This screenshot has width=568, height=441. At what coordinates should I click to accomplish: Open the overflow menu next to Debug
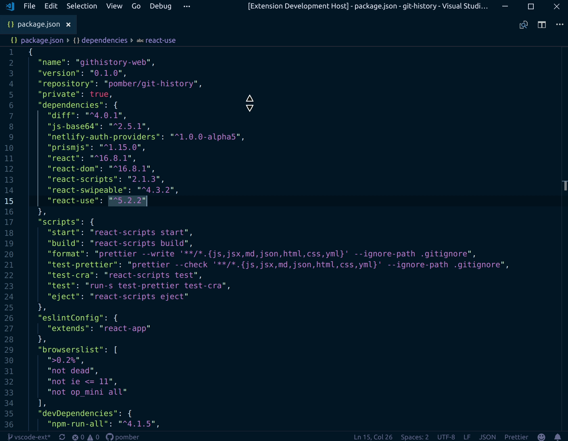click(186, 6)
